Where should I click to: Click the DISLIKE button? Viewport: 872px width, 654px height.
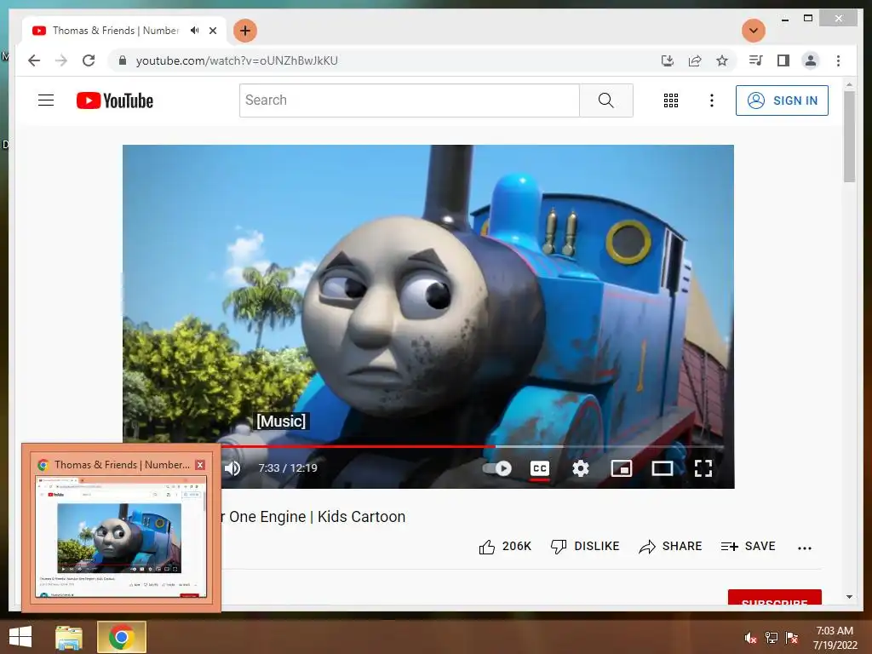pyautogui.click(x=584, y=547)
